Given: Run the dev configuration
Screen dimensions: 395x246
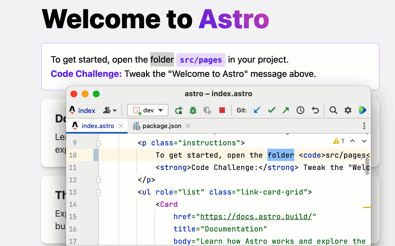Looking at the screenshot, I should tap(179, 110).
